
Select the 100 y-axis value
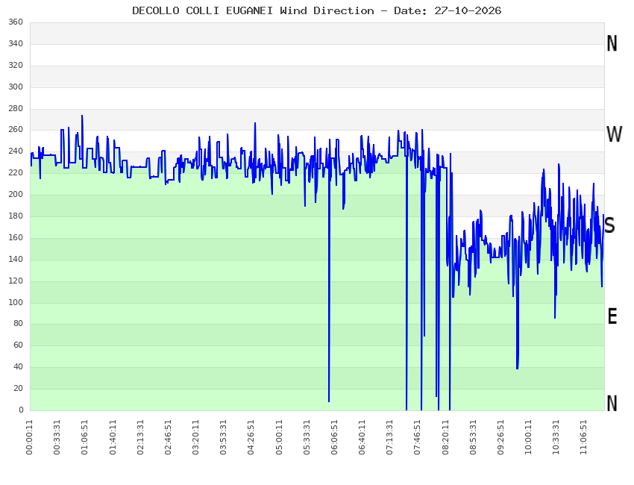[16, 302]
